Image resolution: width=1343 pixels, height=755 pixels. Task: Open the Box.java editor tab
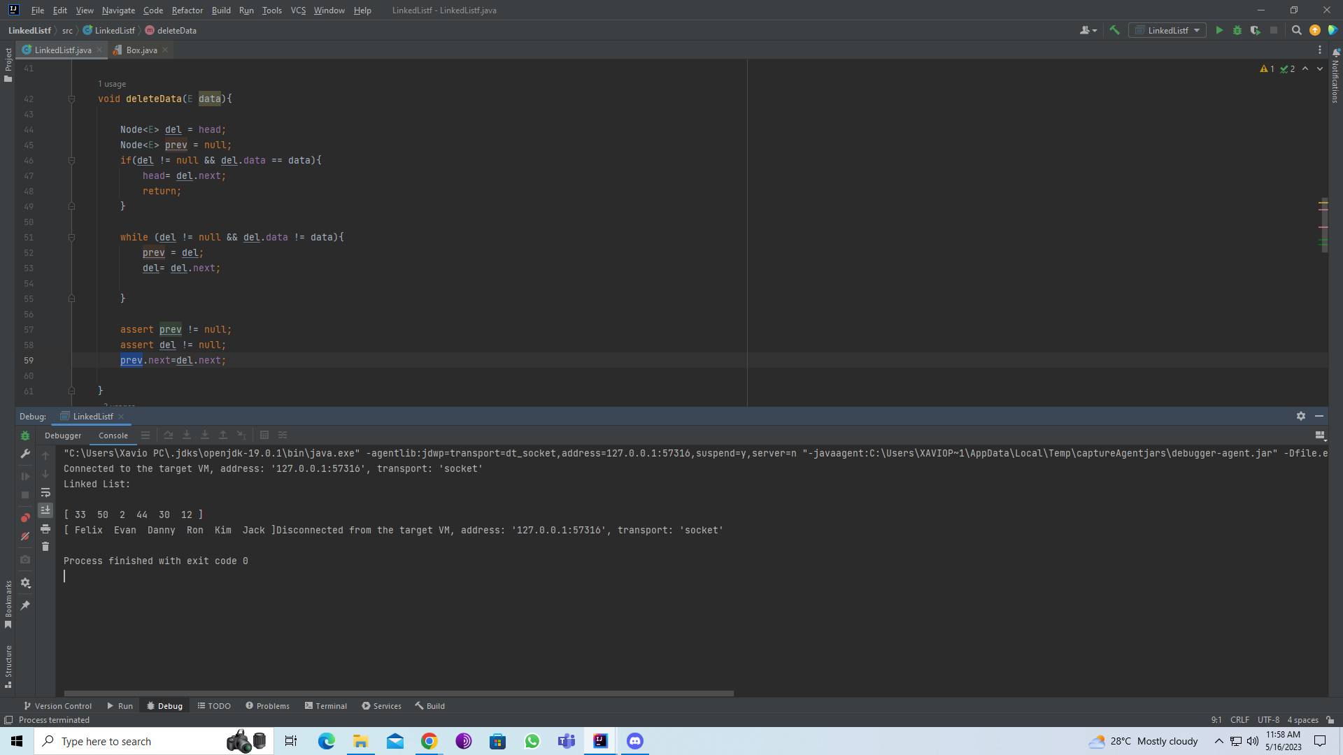click(x=141, y=50)
